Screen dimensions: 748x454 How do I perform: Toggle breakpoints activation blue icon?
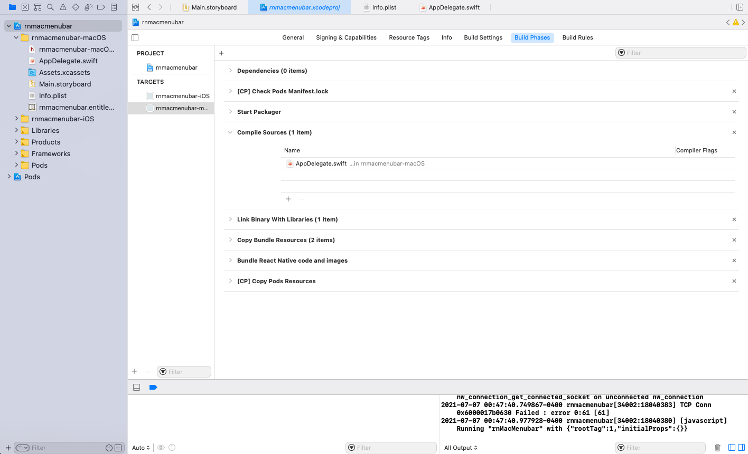coord(153,387)
